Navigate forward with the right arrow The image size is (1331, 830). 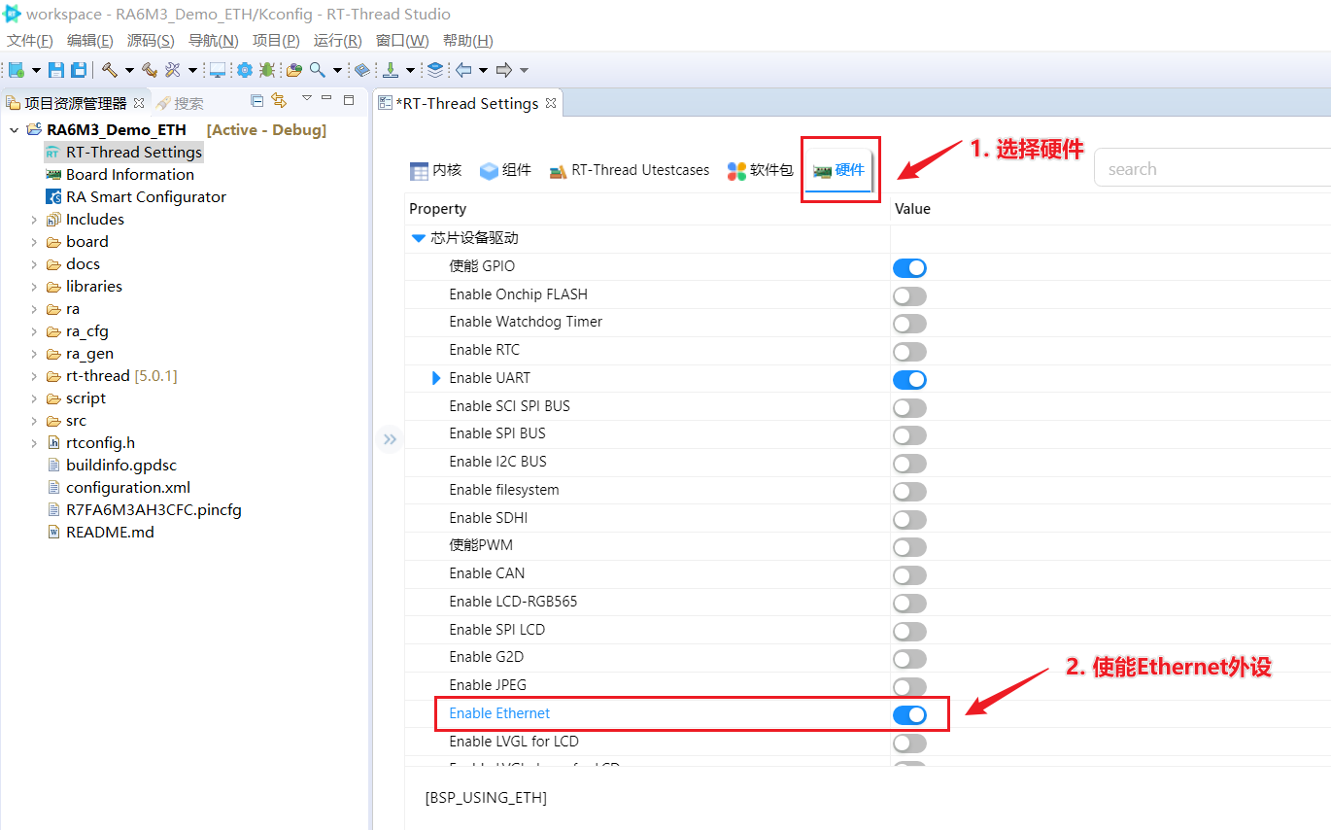503,70
